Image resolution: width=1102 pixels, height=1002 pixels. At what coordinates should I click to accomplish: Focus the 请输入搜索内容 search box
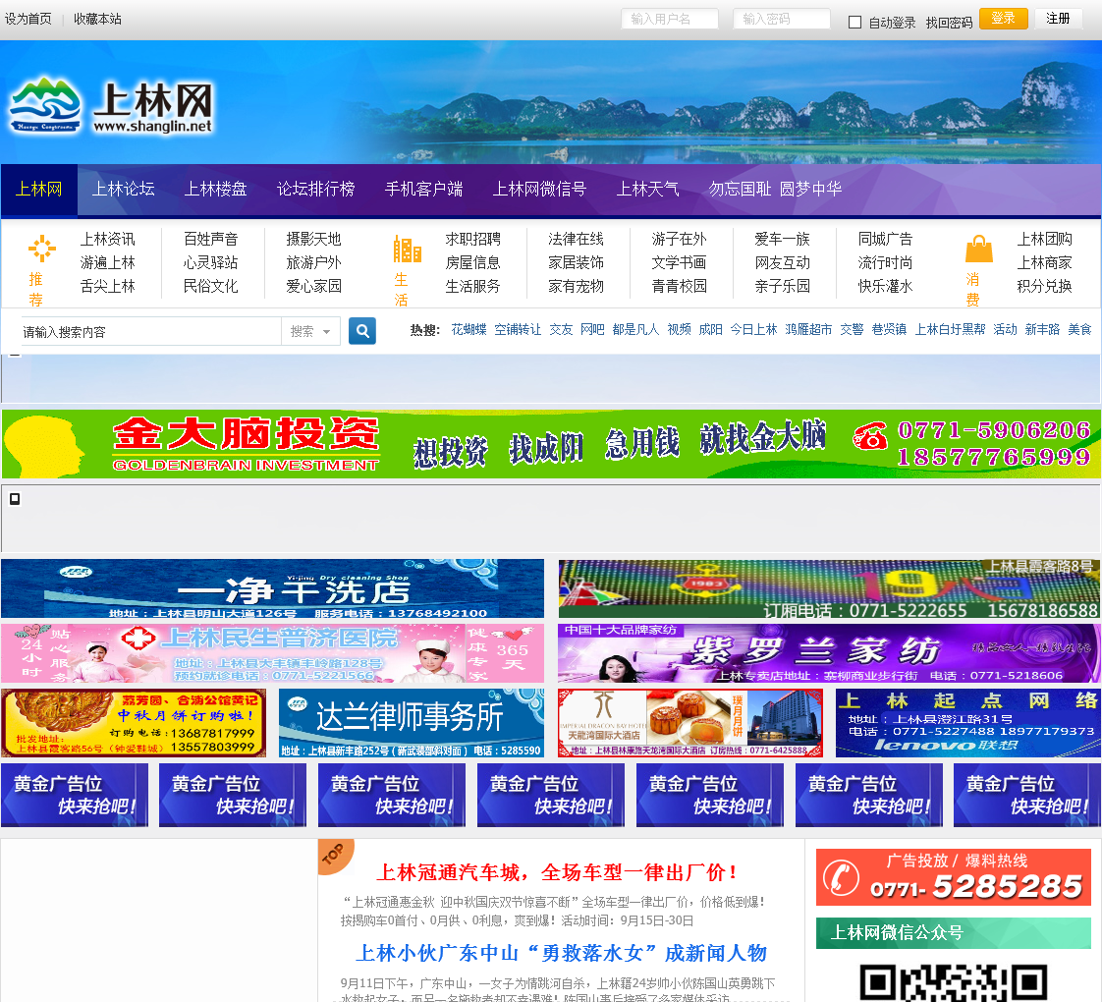(150, 331)
